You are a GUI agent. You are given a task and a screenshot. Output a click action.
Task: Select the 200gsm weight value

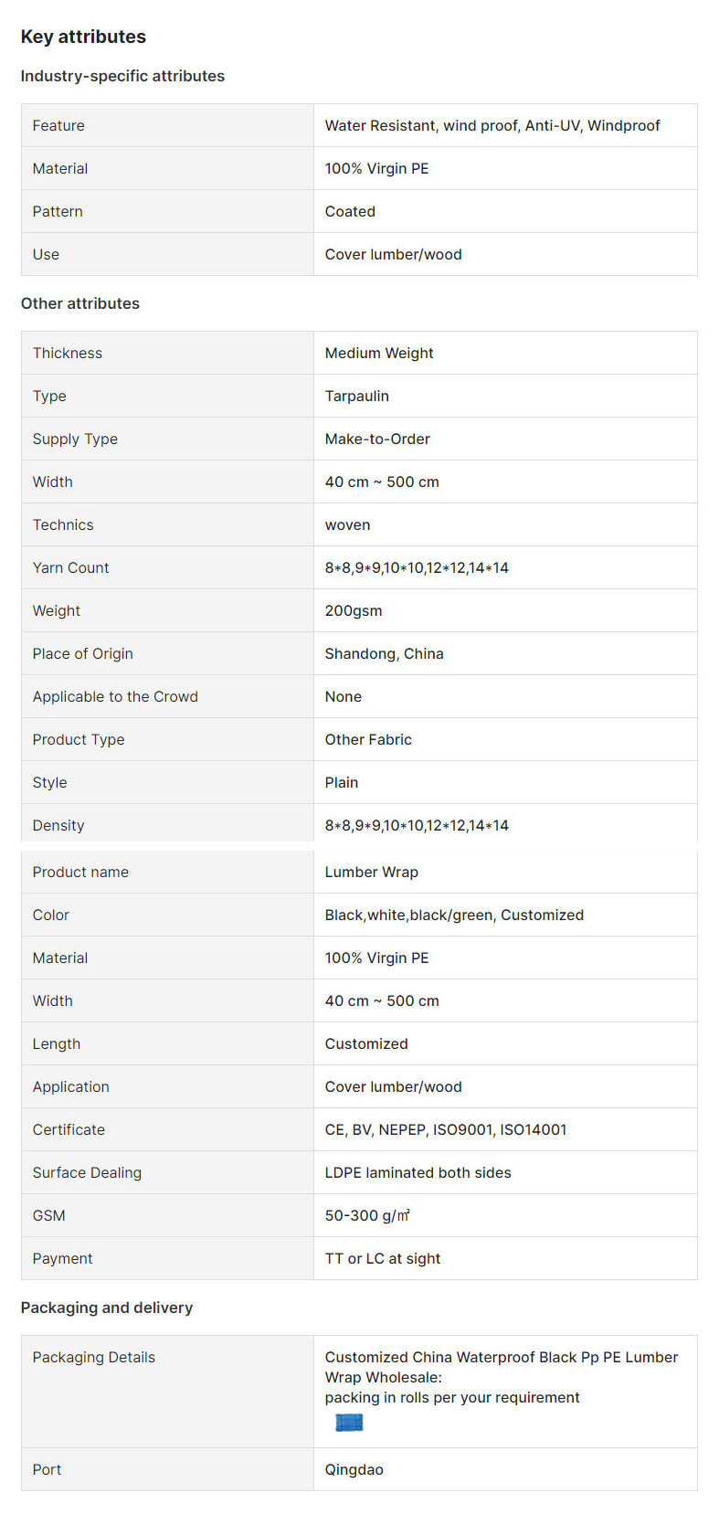(x=354, y=610)
